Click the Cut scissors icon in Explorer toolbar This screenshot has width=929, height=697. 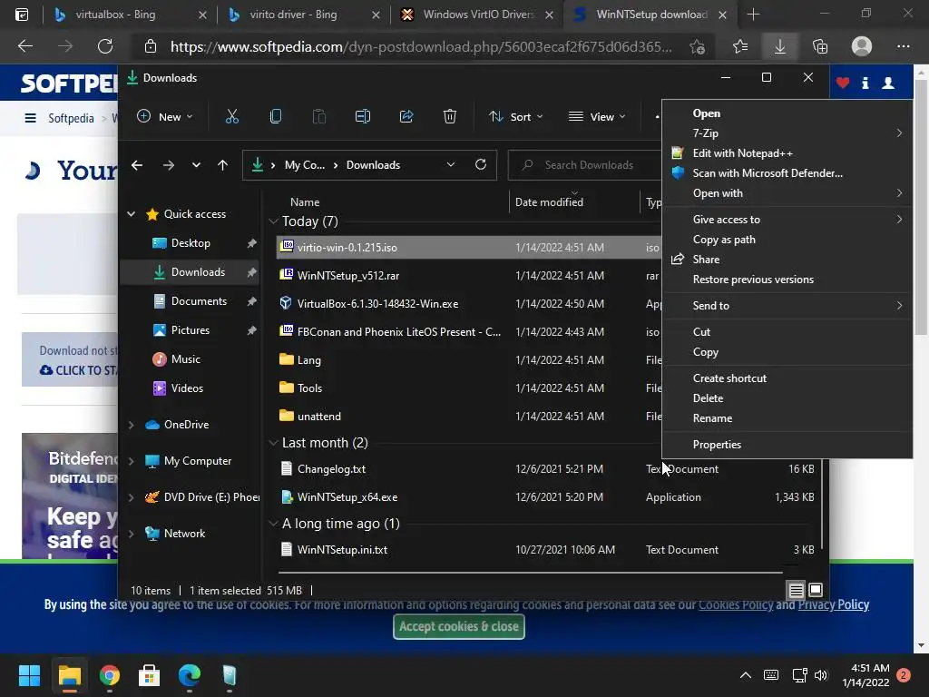(x=231, y=117)
